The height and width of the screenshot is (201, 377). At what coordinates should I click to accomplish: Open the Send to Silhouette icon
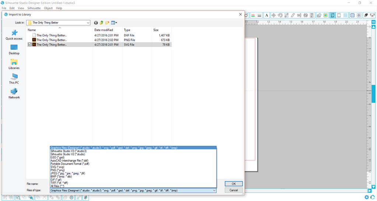(x=372, y=15)
